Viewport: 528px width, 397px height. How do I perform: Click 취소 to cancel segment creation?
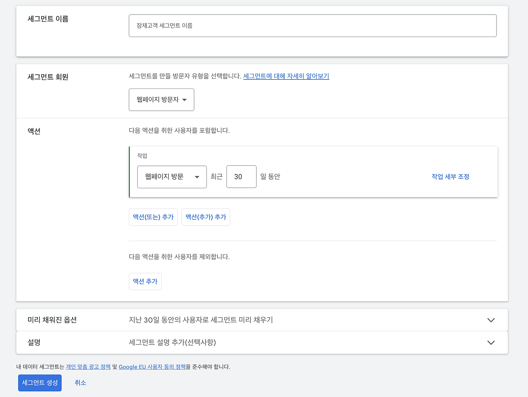pyautogui.click(x=80, y=383)
